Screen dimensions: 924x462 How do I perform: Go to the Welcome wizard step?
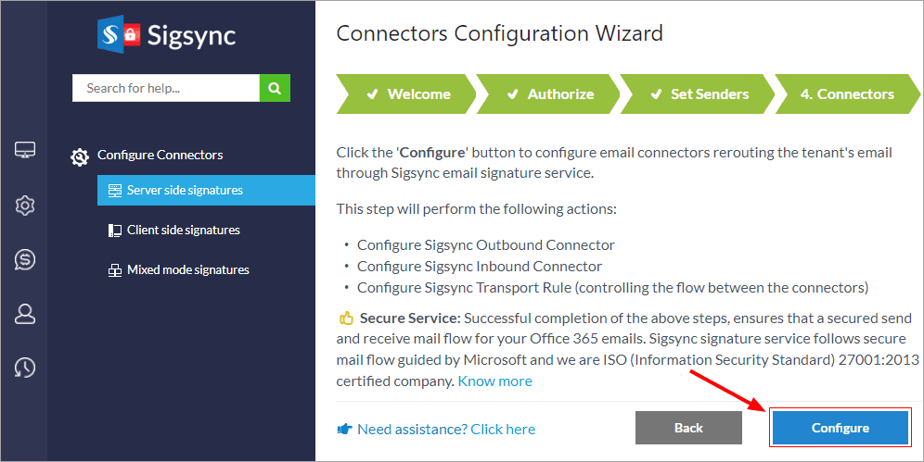coord(408,94)
